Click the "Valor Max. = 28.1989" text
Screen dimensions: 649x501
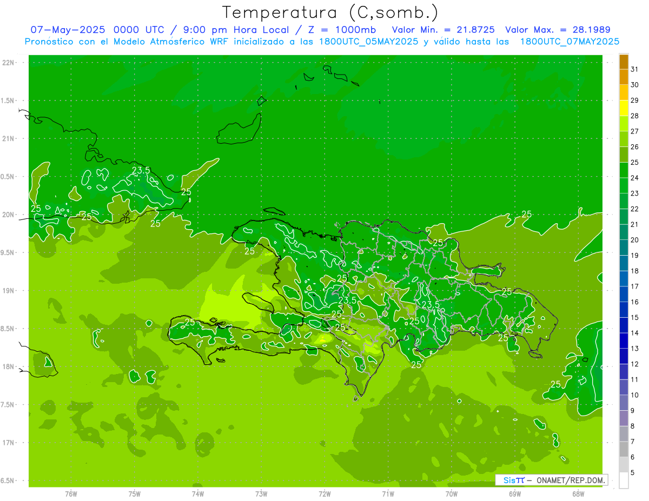pos(558,30)
